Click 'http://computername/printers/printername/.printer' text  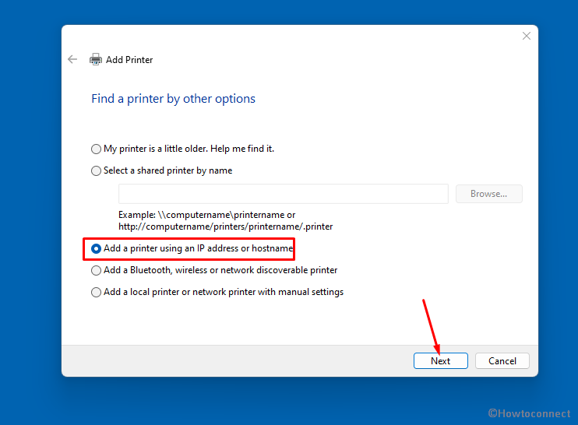tap(226, 227)
